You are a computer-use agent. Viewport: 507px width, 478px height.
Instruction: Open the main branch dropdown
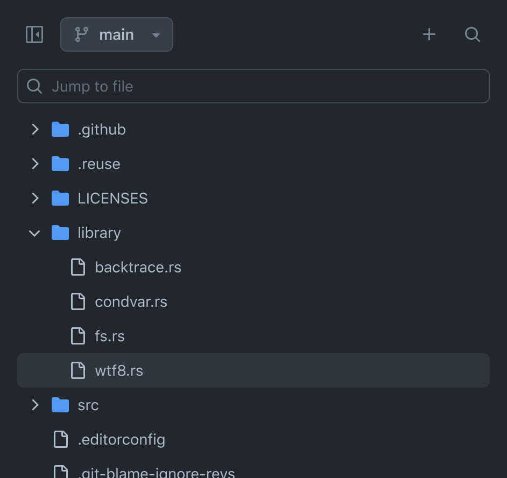pos(117,34)
